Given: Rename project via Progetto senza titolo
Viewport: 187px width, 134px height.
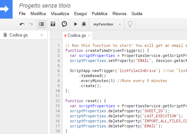Looking at the screenshot, I should pos(45,6).
